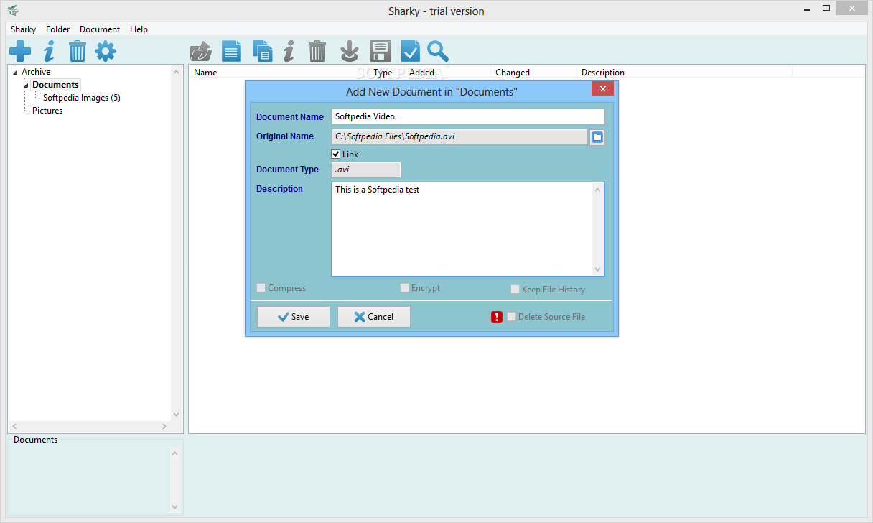Click the Document Type field
Viewport: 873px width, 523px height.
(x=366, y=170)
